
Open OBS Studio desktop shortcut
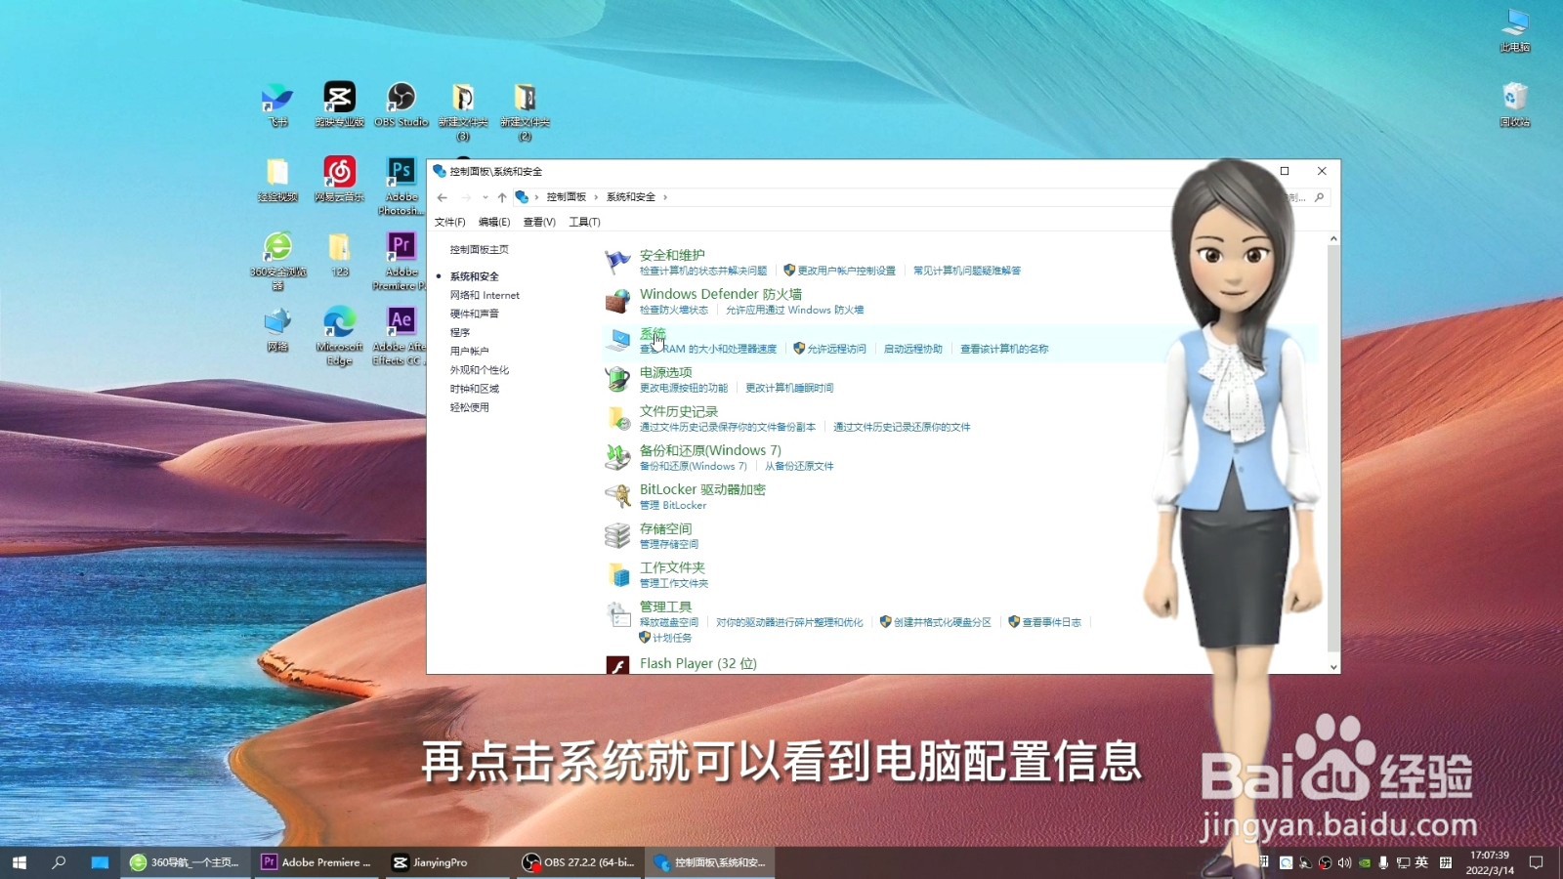pos(401,105)
